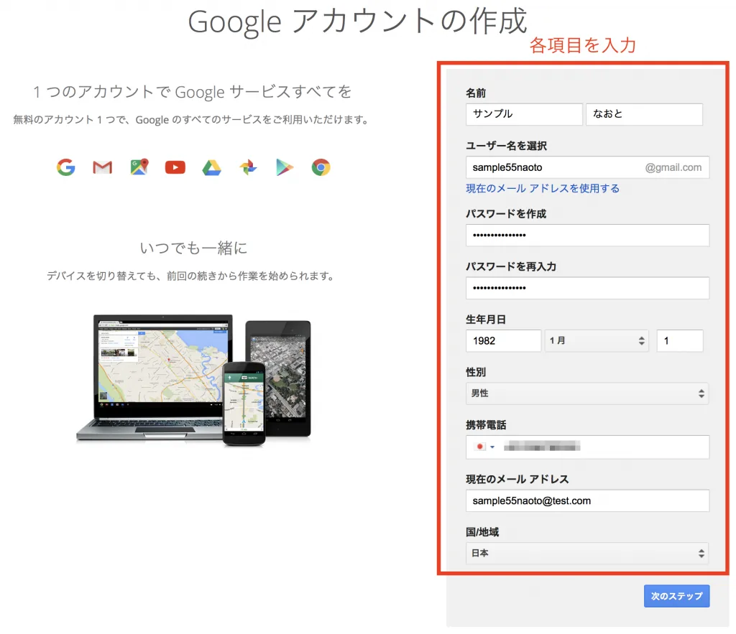Click the 1 つのアカウントで Google サービスすべてを heading

pos(193,92)
